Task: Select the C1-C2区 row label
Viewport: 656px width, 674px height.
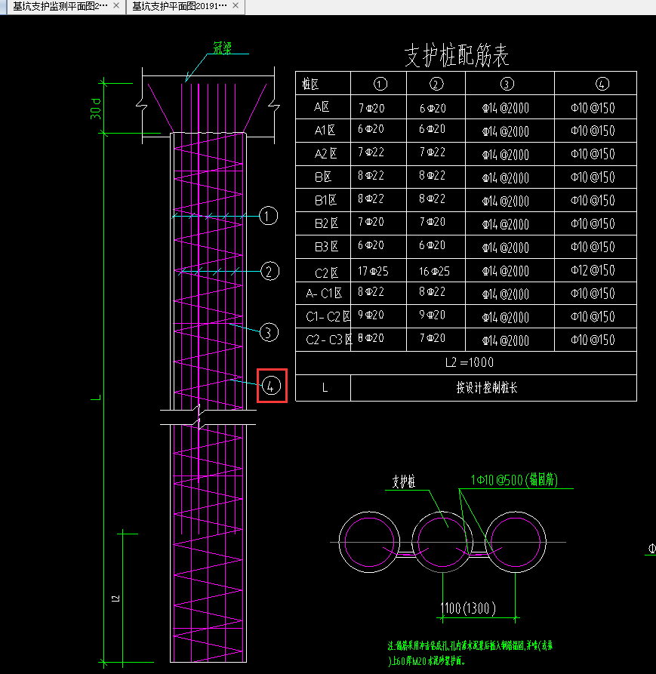Action: click(329, 317)
